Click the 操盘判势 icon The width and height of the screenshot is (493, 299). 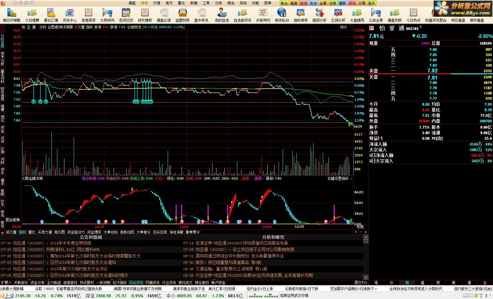tap(395, 15)
